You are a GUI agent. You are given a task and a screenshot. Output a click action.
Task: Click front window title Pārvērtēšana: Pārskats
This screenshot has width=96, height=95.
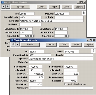(x=25, y=40)
